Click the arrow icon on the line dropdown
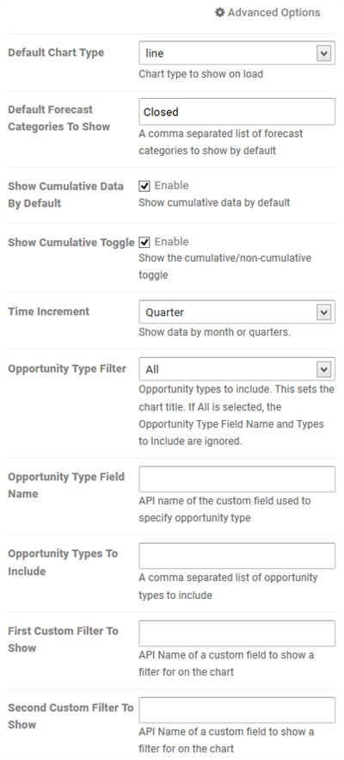The image size is (344, 760). pyautogui.click(x=323, y=53)
